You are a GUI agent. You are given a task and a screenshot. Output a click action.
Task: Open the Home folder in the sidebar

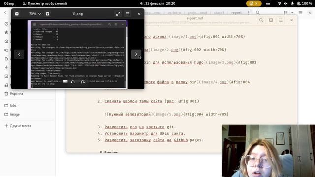tap(6, 41)
